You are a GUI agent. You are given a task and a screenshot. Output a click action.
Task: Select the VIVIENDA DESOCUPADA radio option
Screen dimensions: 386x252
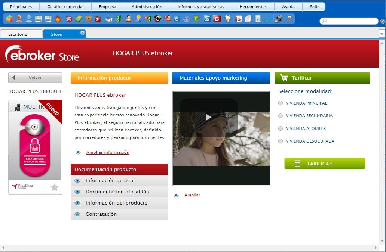pos(281,141)
